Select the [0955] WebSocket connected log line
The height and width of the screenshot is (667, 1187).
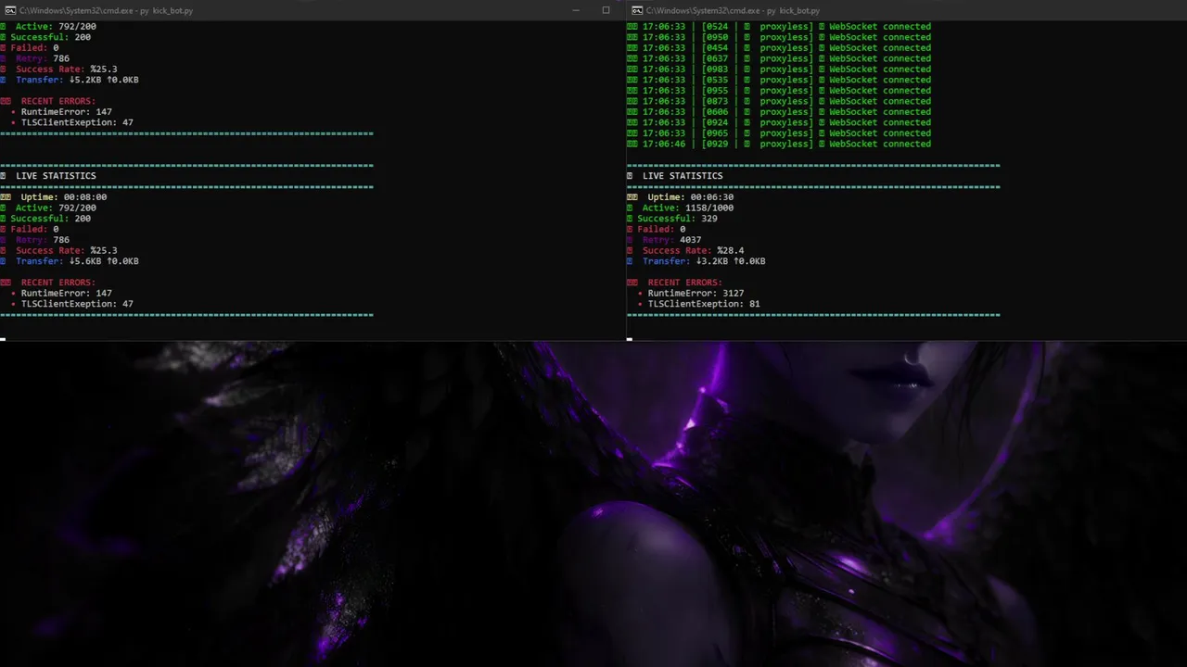pyautogui.click(x=779, y=91)
